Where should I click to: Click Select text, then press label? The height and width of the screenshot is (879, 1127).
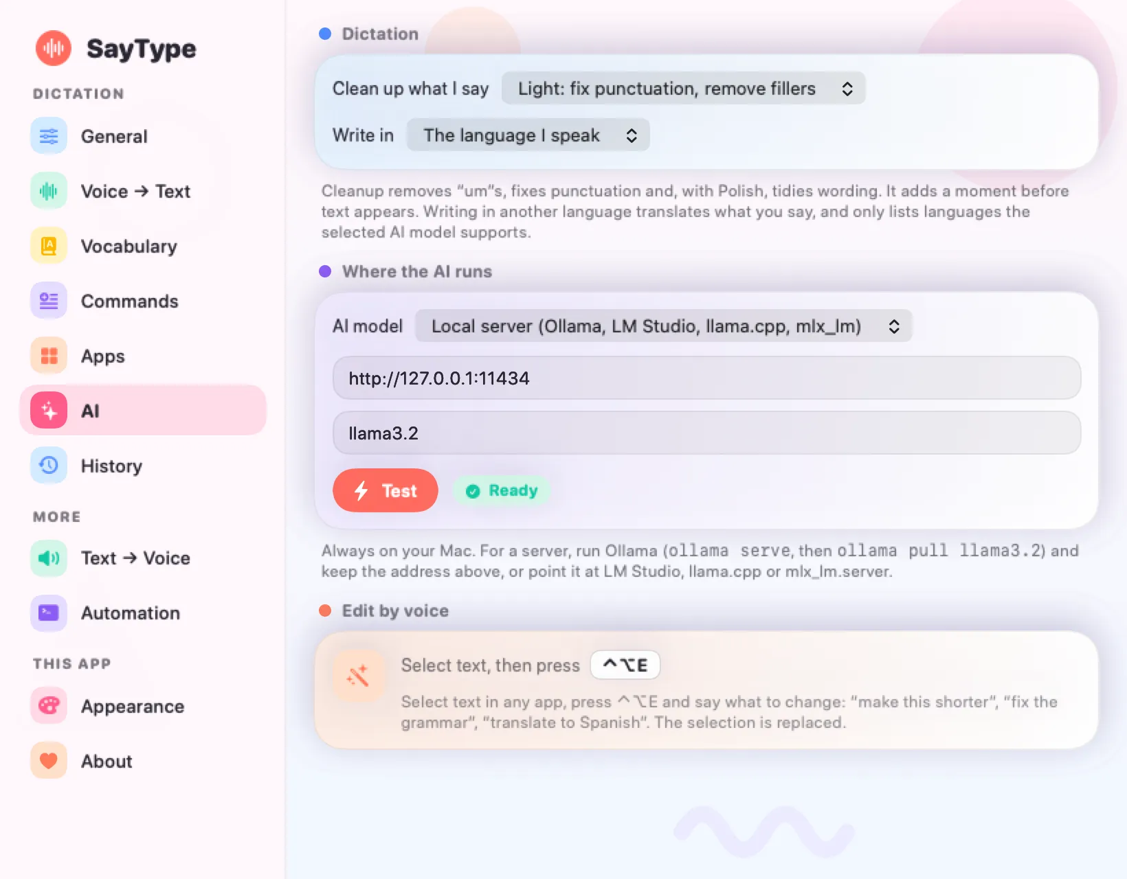[x=491, y=665]
